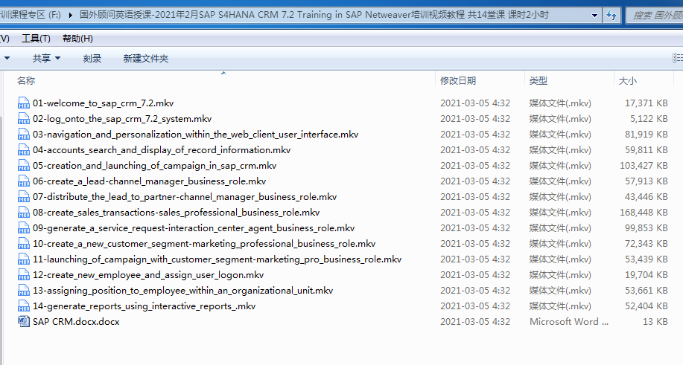Sort files by the 大小 column header
This screenshot has width=683, height=365.
click(628, 81)
